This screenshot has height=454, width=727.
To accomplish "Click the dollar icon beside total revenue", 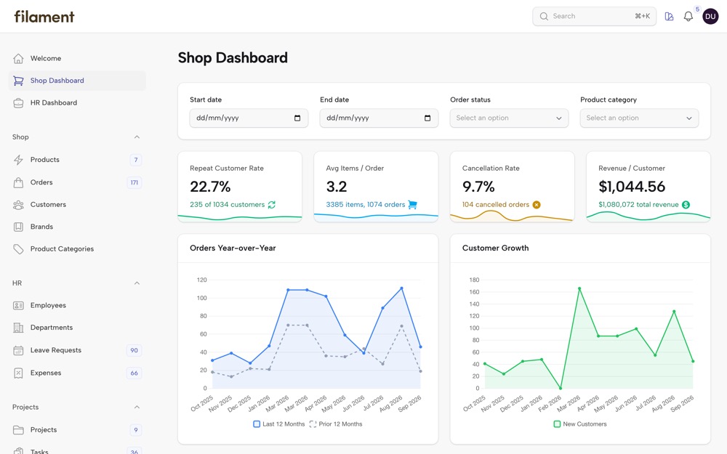I will [x=686, y=205].
